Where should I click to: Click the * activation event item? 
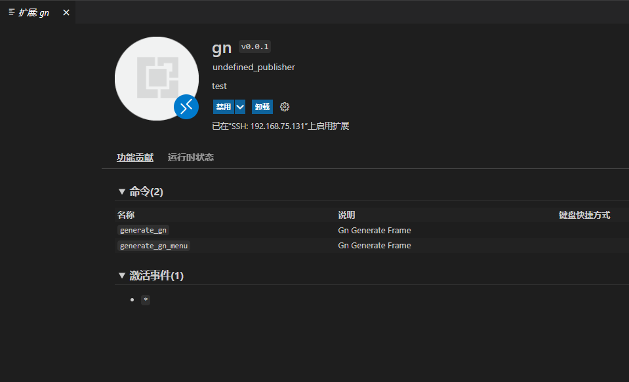[x=146, y=299]
